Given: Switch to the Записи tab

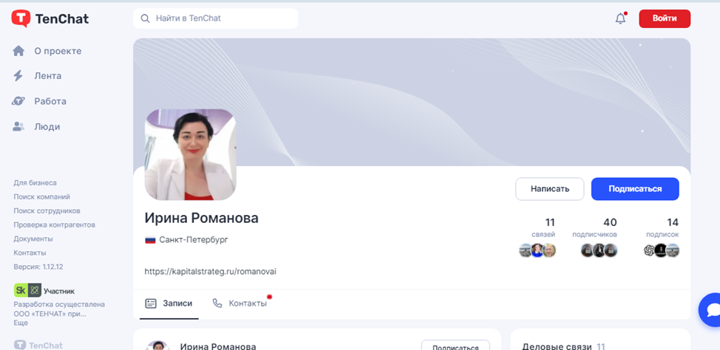Looking at the screenshot, I should pos(169,303).
